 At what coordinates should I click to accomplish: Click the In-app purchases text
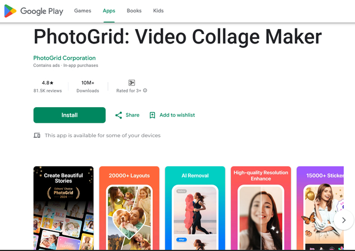(81, 65)
